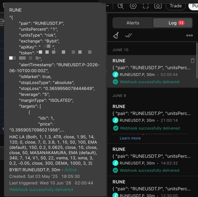Click the symbol logo on 14:02:32 entry

[115, 163]
